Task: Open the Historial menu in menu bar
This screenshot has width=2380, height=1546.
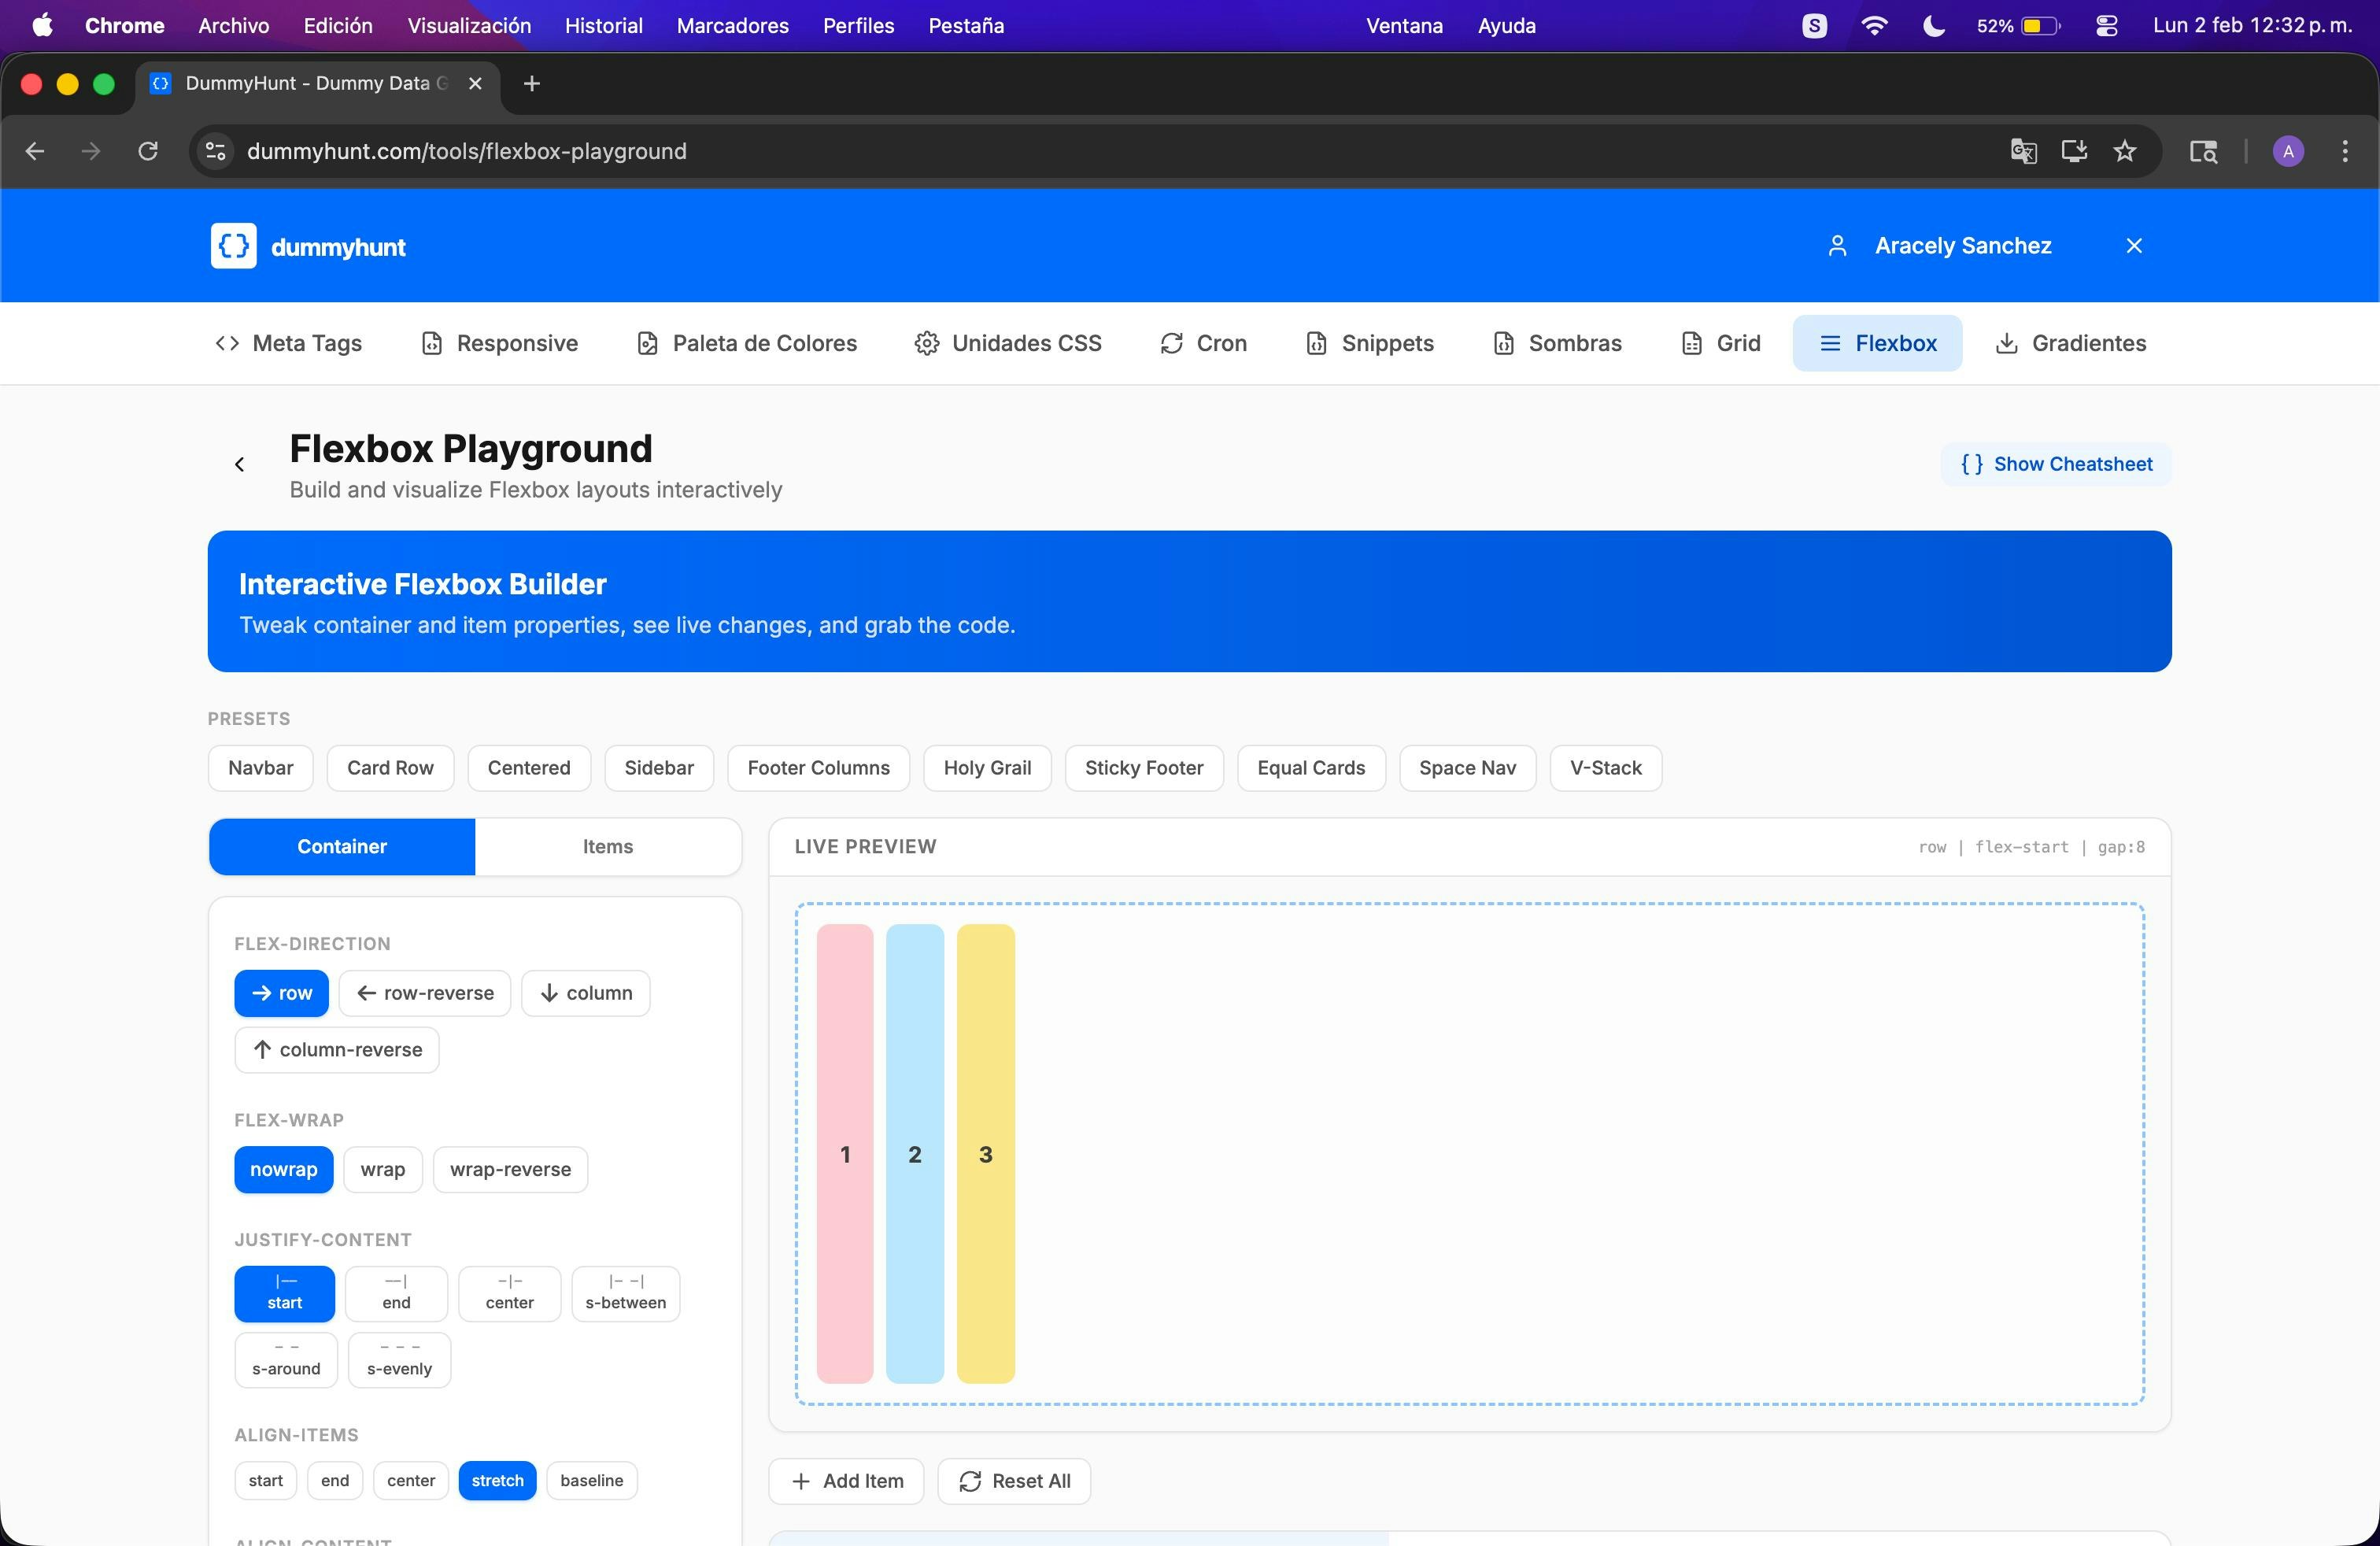Action: click(603, 26)
